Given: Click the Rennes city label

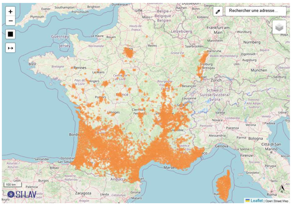Looking at the screenshot, I should coord(80,68).
